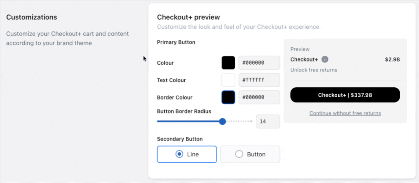
Task: Open the Border Colour swatch
Action: coord(228,97)
